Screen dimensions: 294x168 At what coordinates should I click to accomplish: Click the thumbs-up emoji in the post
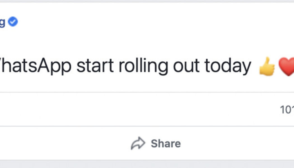[x=267, y=66]
